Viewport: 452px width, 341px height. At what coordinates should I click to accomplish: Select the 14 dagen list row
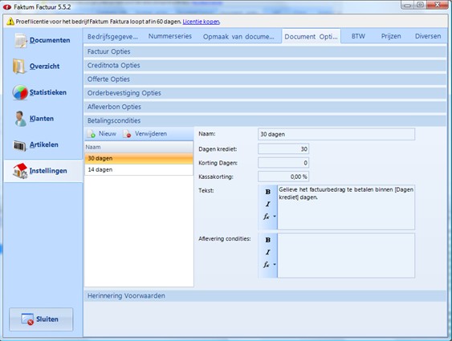click(x=139, y=169)
